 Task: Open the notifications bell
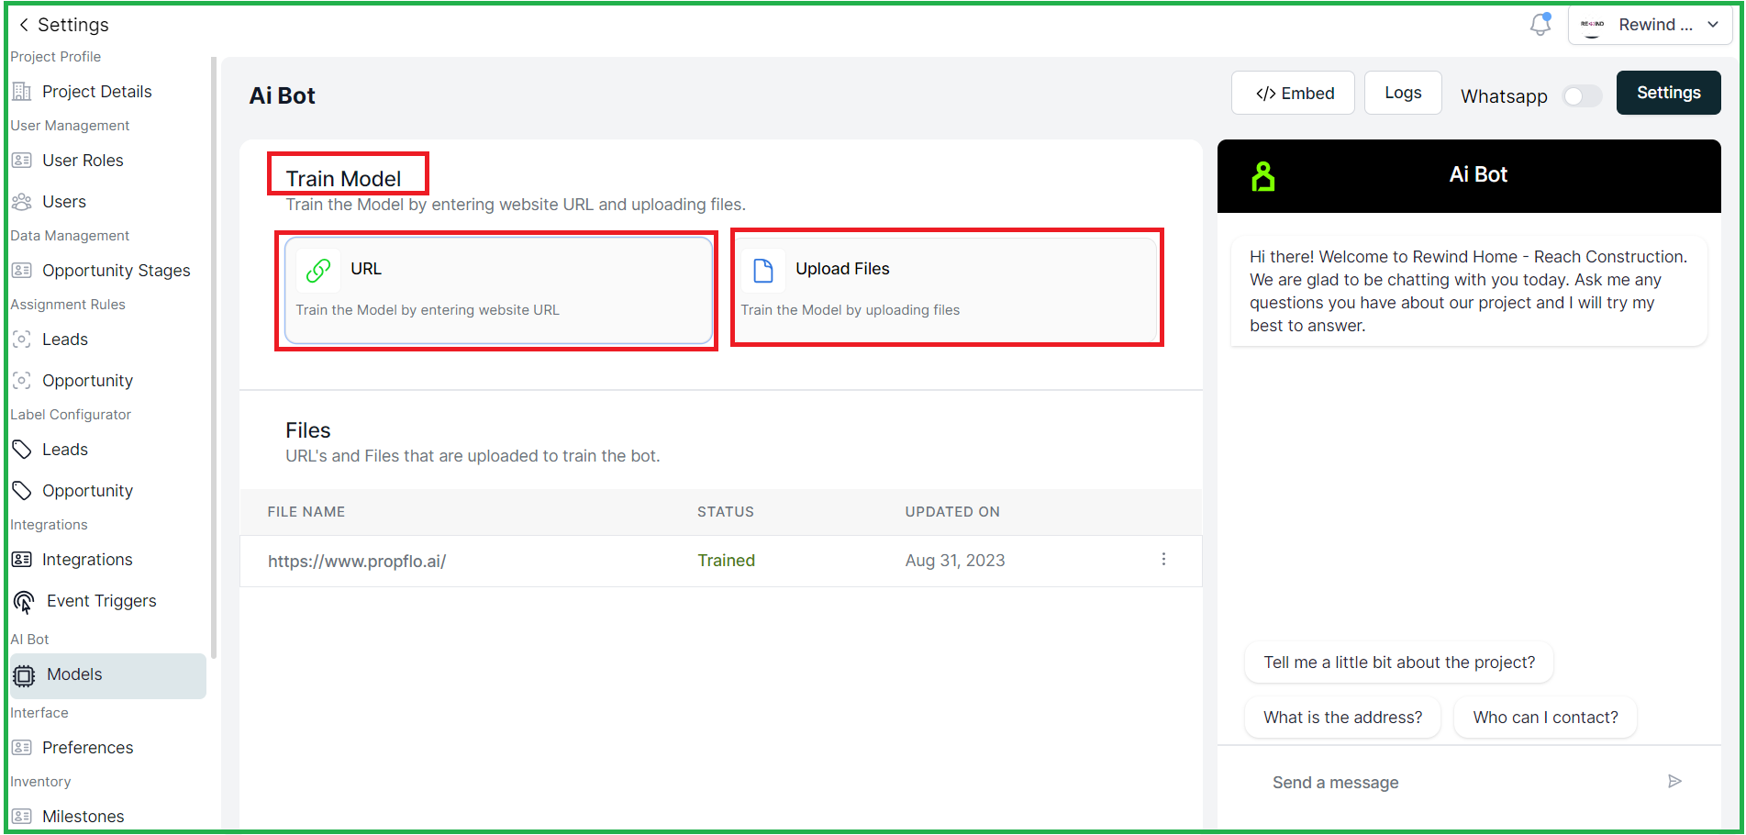1540,25
